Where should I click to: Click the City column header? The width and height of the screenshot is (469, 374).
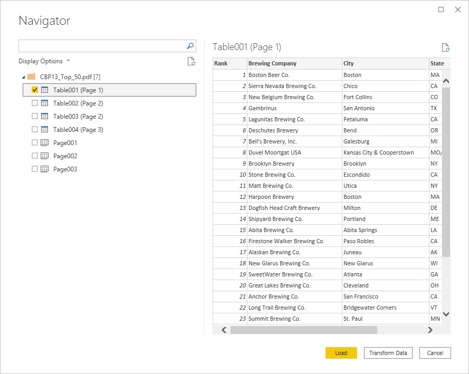[x=386, y=63]
